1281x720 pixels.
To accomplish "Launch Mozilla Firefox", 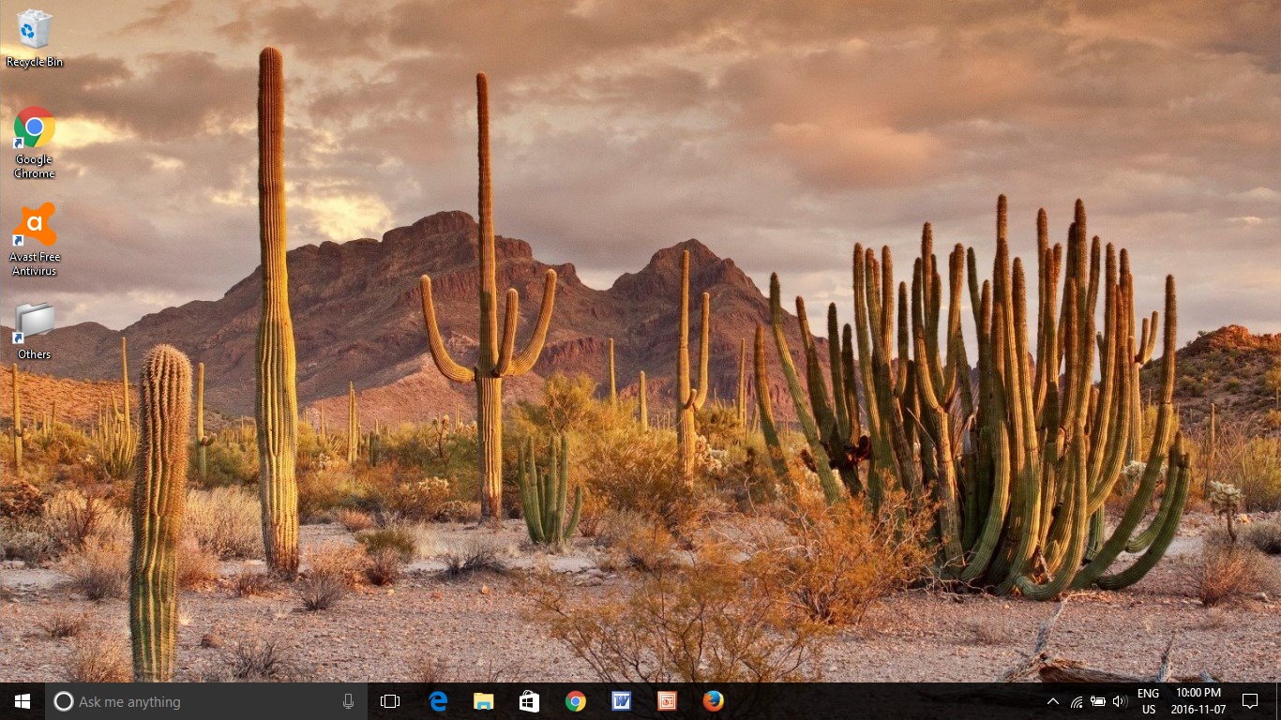I will [x=713, y=701].
